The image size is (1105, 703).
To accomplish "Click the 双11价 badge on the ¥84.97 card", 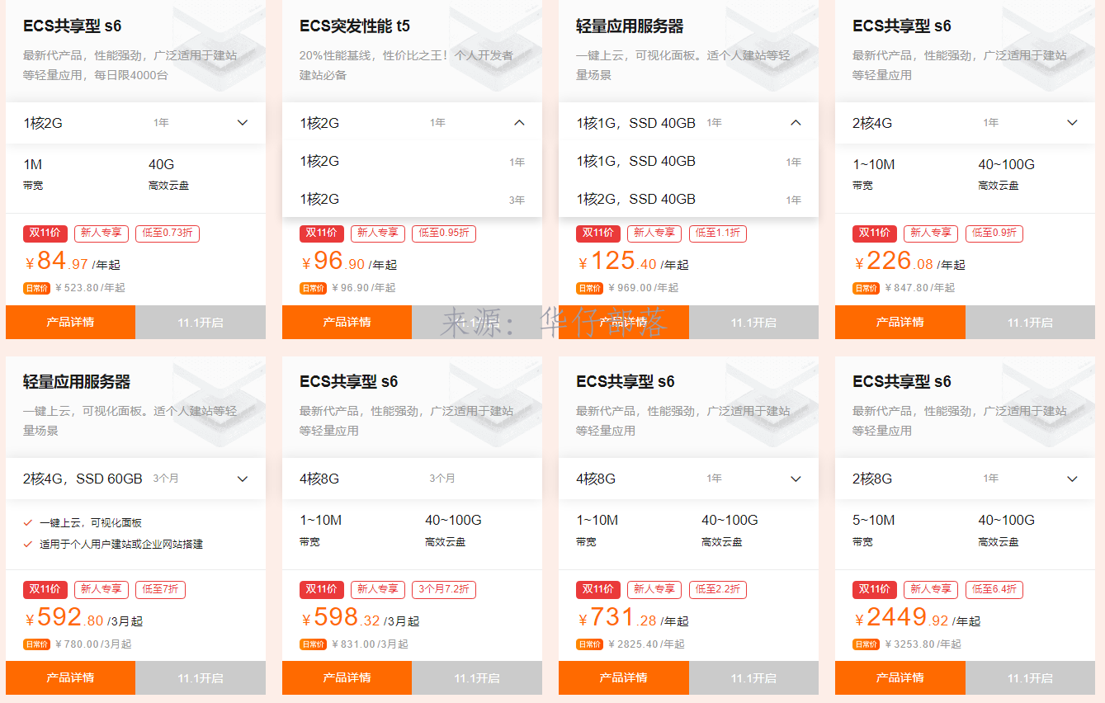I will coord(45,234).
